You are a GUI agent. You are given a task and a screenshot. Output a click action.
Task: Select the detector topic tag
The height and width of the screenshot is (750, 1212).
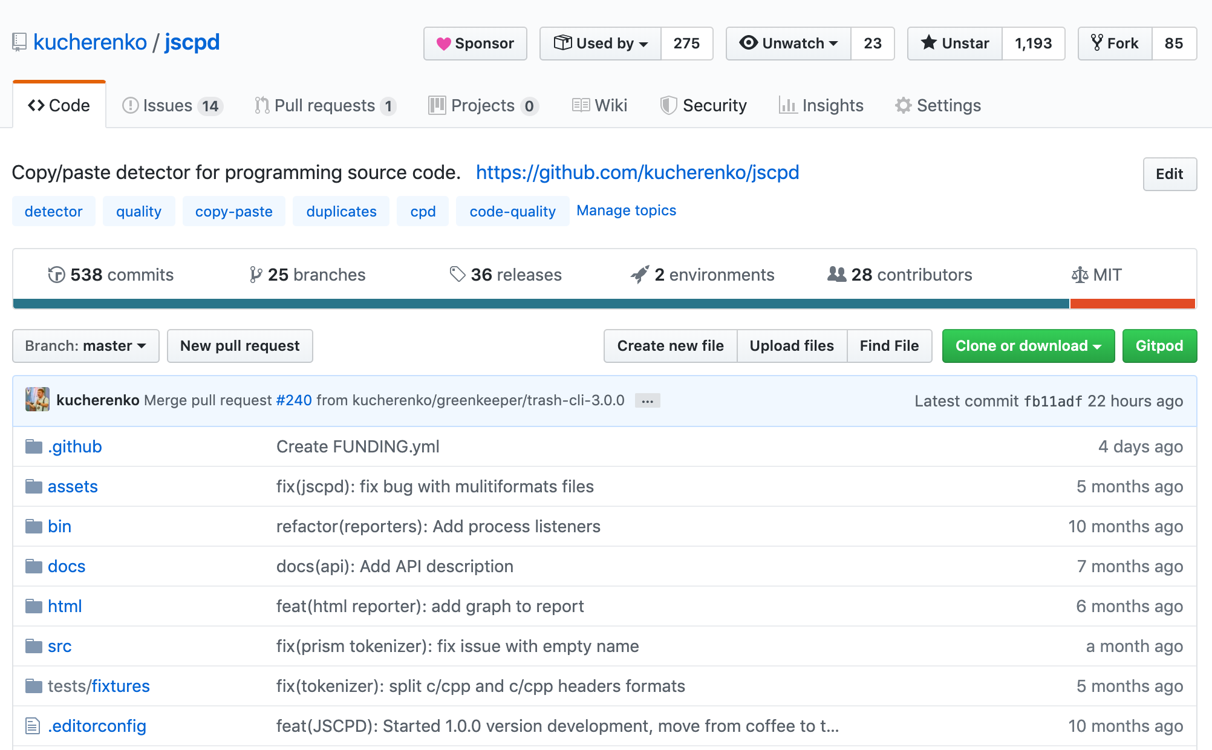[53, 211]
